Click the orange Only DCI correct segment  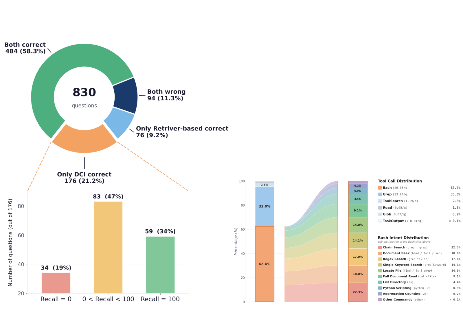(84, 141)
